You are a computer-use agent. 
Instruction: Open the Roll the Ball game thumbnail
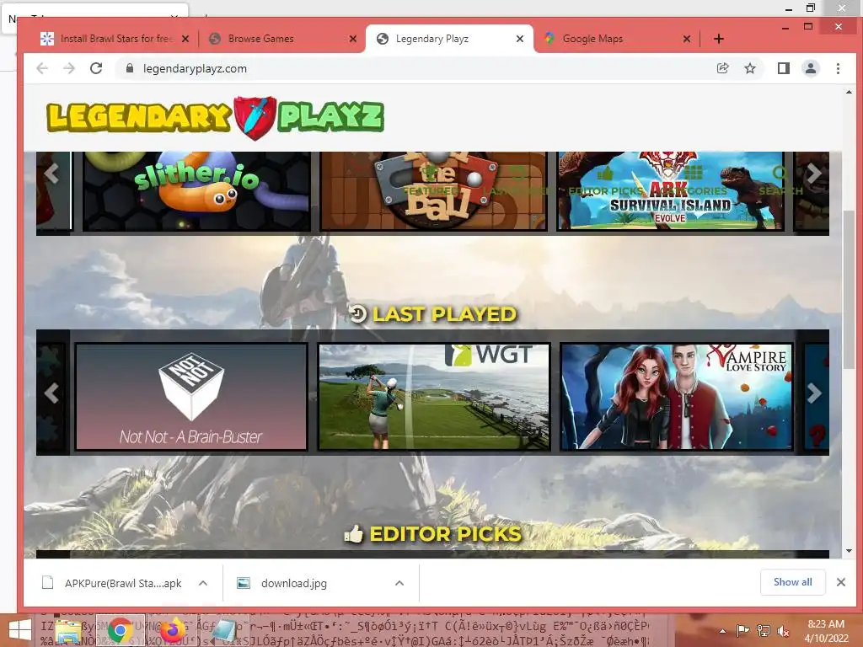434,191
